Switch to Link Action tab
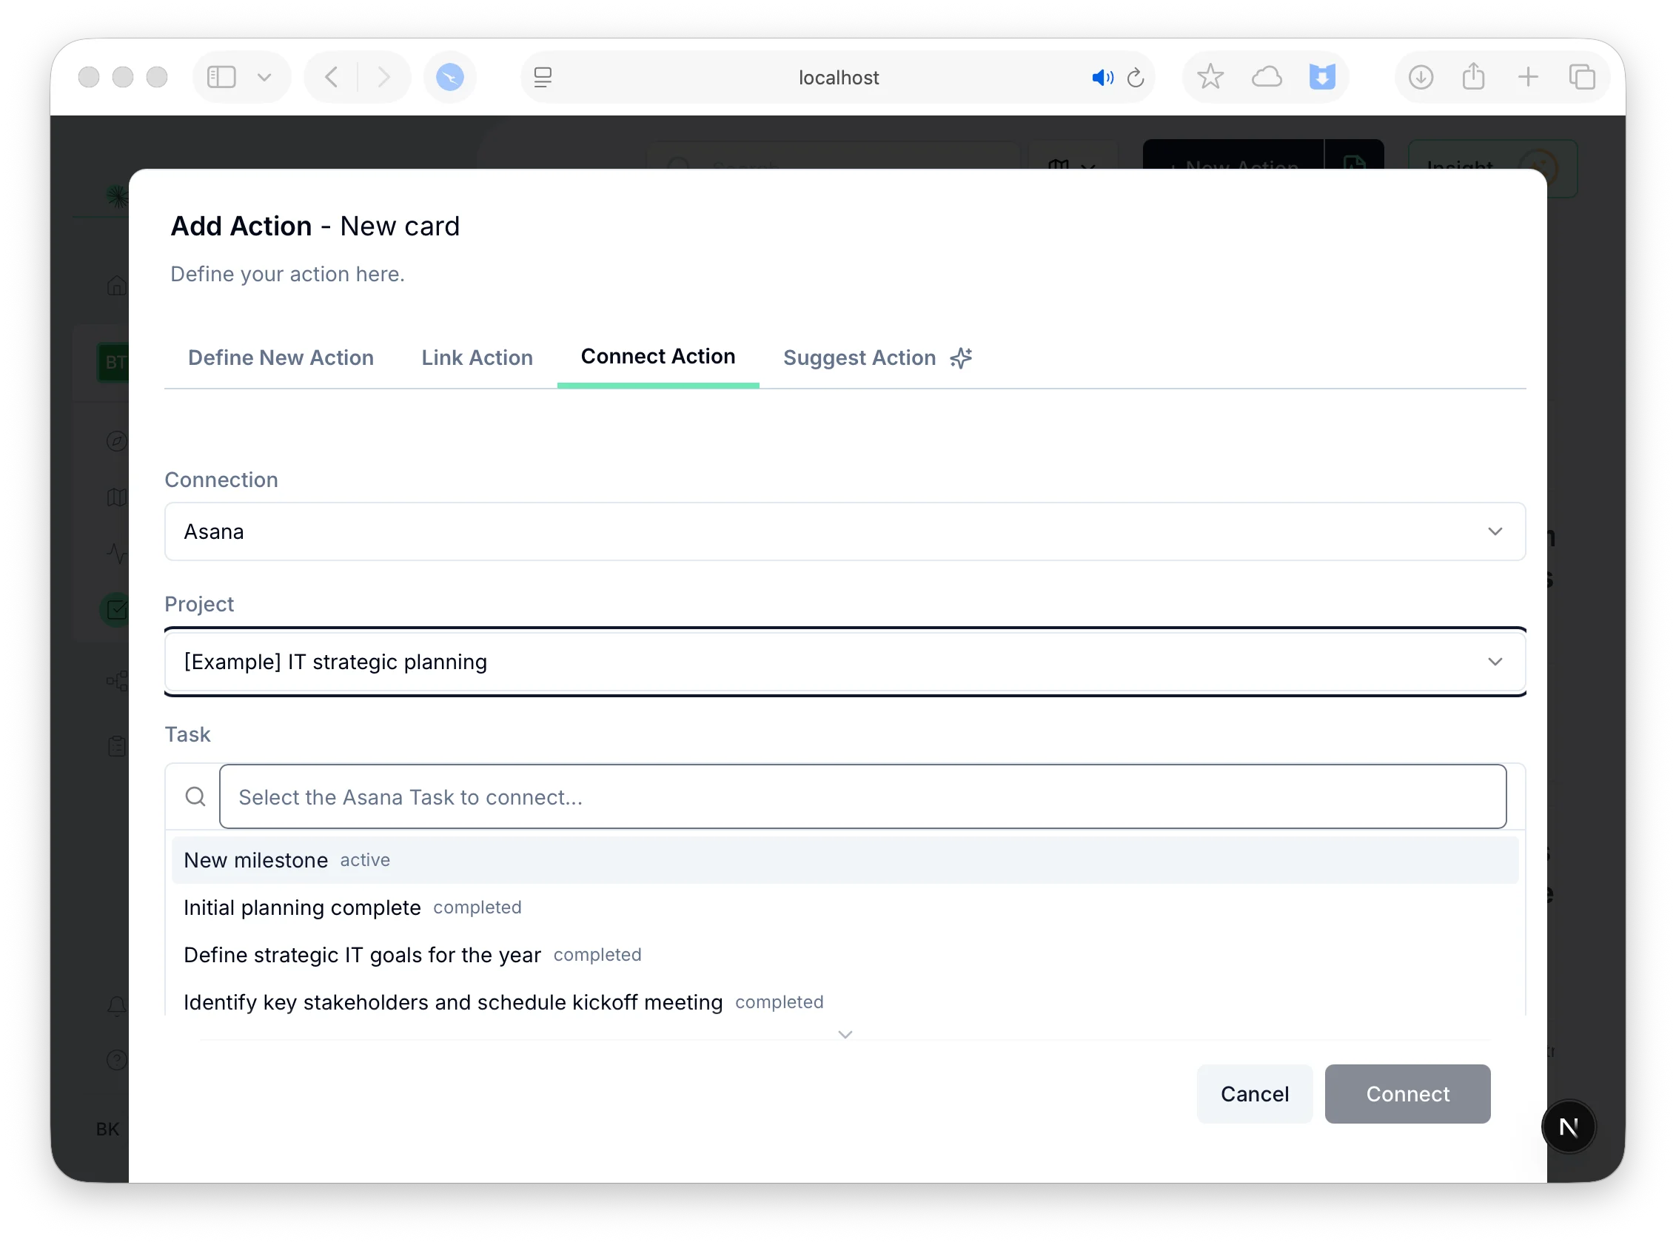Viewport: 1676px width, 1245px height. pyautogui.click(x=477, y=358)
